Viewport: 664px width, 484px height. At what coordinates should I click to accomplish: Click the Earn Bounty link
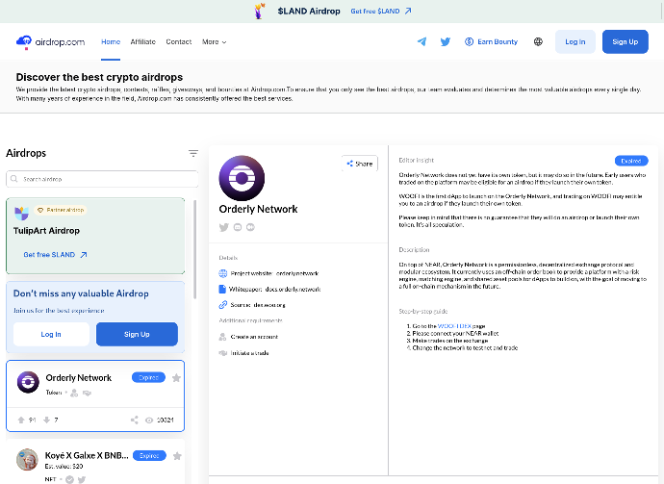491,41
